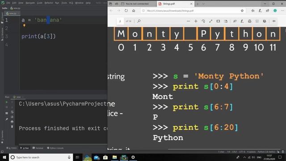286x161 pixels.
Task: Click the PyCharm icon on taskbar
Action: 124,157
